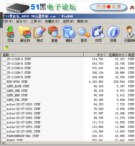The width and height of the screenshot is (135, 146).
Task: Click the sort arrow beside 名称
Action: [12, 55]
